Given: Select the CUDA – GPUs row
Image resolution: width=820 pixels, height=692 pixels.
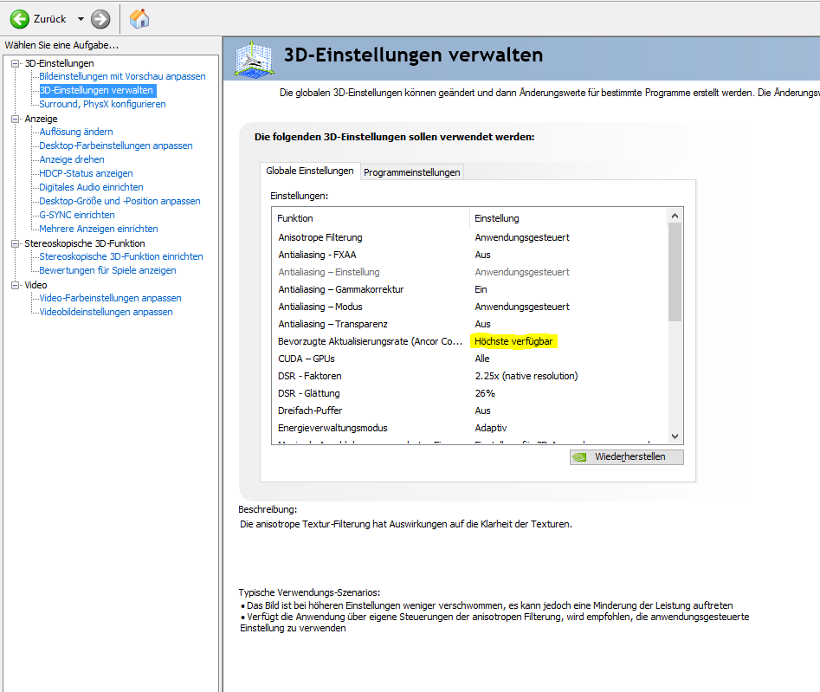Looking at the screenshot, I should point(469,359).
